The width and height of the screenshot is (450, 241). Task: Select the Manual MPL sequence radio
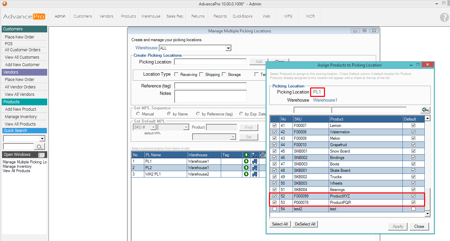point(138,114)
